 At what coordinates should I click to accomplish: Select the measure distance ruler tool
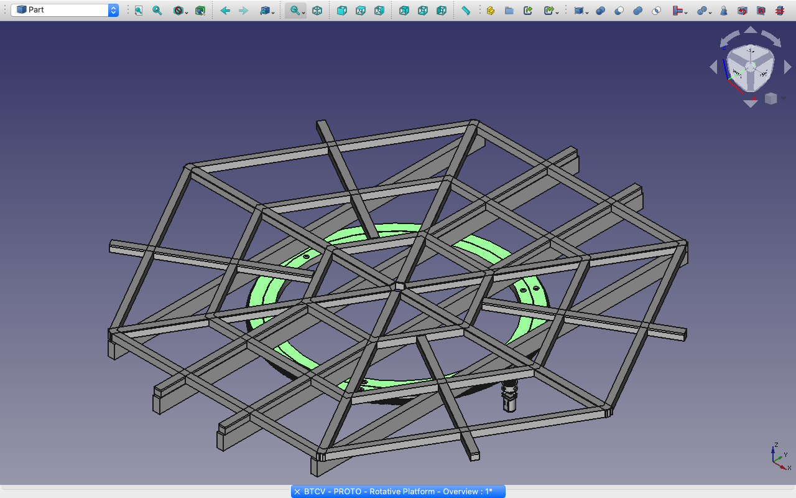point(466,11)
